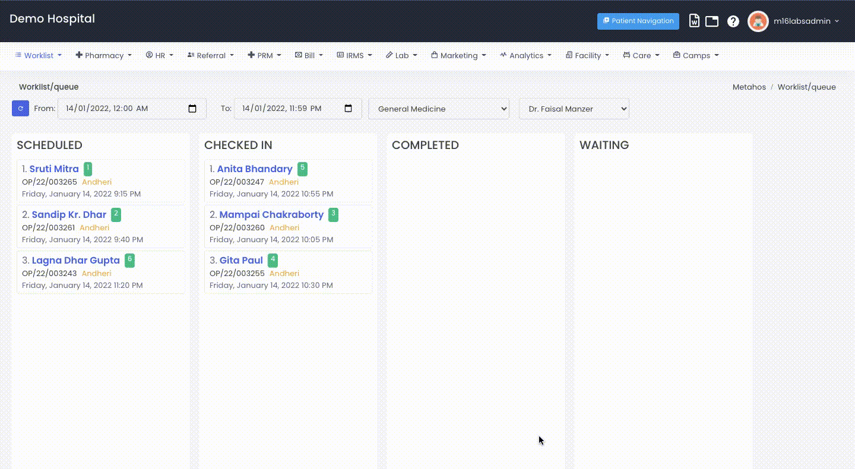Open the Word document icon in header
Viewport: 855px width, 469px height.
[694, 21]
